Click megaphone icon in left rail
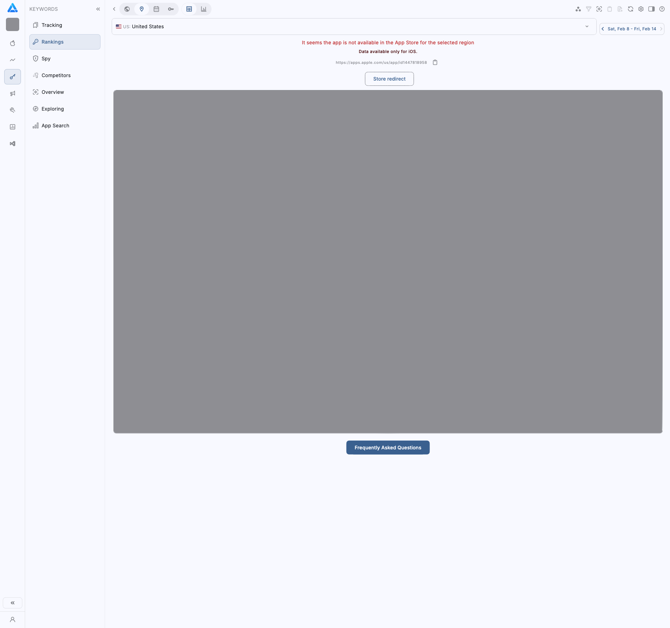The width and height of the screenshot is (670, 628). click(13, 94)
